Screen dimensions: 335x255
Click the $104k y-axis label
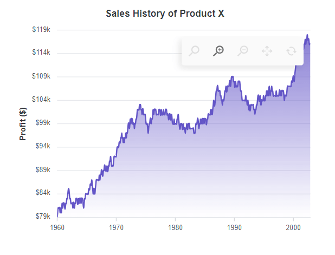41,100
